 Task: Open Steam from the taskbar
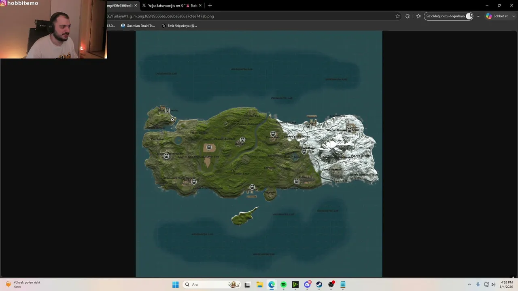point(319,285)
